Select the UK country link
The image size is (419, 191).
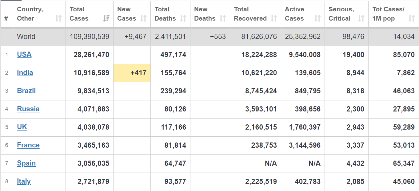click(x=22, y=127)
